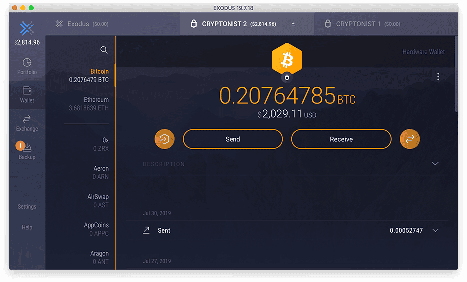467x282 pixels.
Task: Click the $2,814.96 total under the logo
Action: point(27,42)
